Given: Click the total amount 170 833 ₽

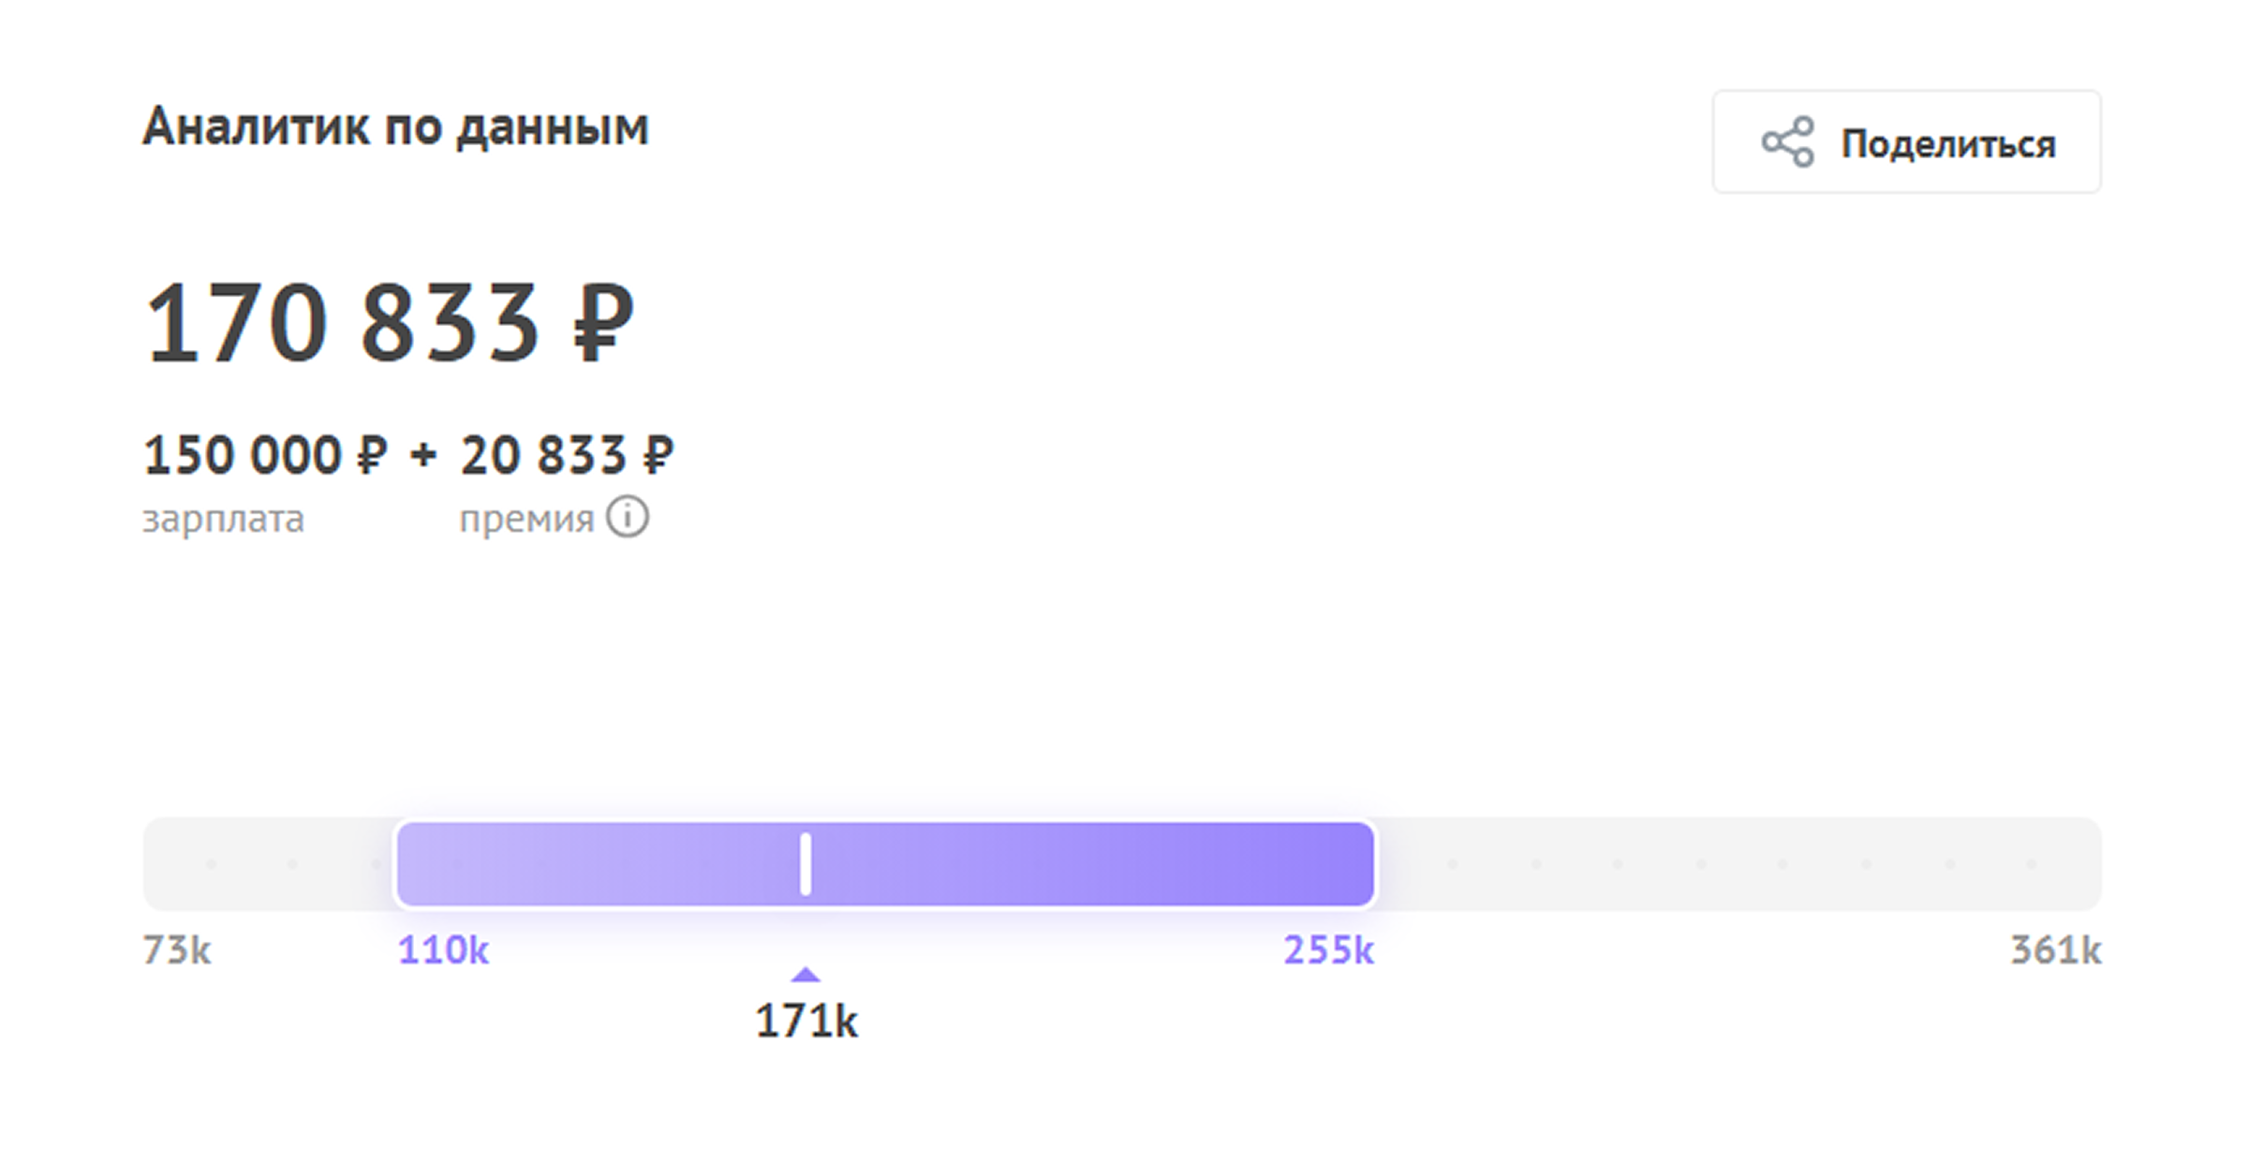Looking at the screenshot, I should pyautogui.click(x=389, y=323).
